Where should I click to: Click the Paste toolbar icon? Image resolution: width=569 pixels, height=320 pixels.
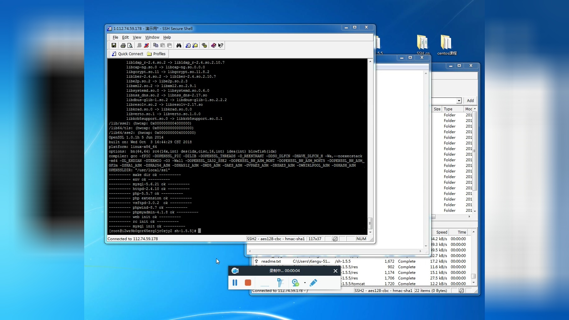pyautogui.click(x=162, y=45)
